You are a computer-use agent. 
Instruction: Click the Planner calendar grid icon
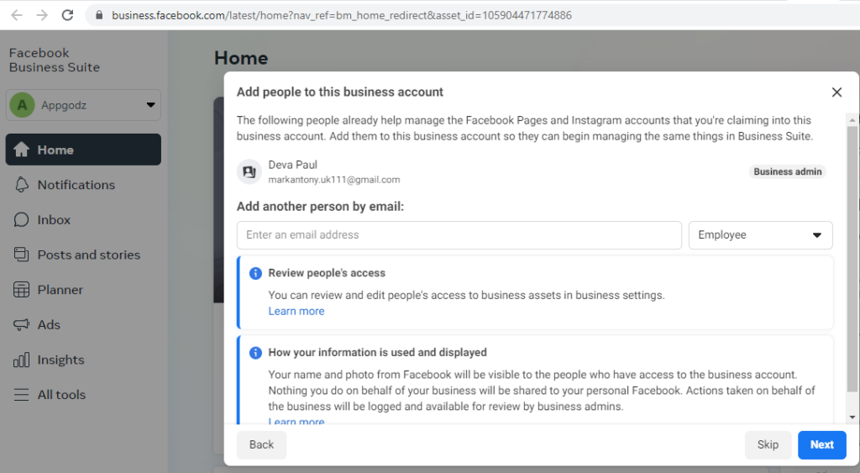point(21,290)
